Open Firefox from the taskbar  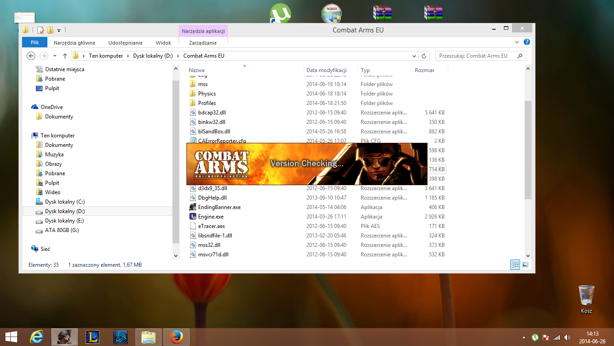177,337
